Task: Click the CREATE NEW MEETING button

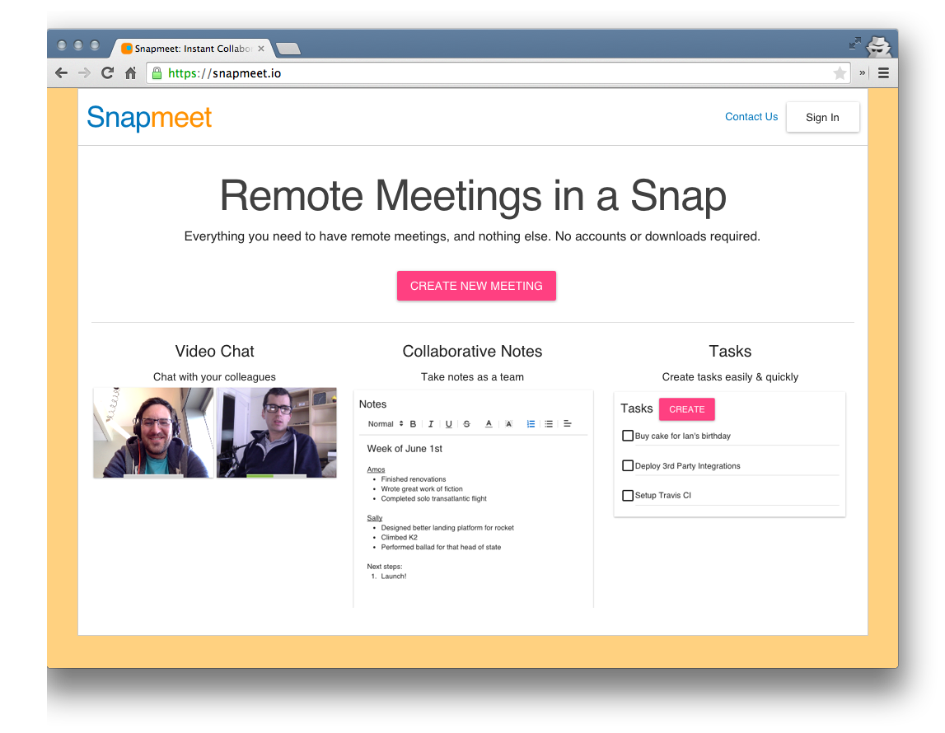Action: click(x=476, y=286)
